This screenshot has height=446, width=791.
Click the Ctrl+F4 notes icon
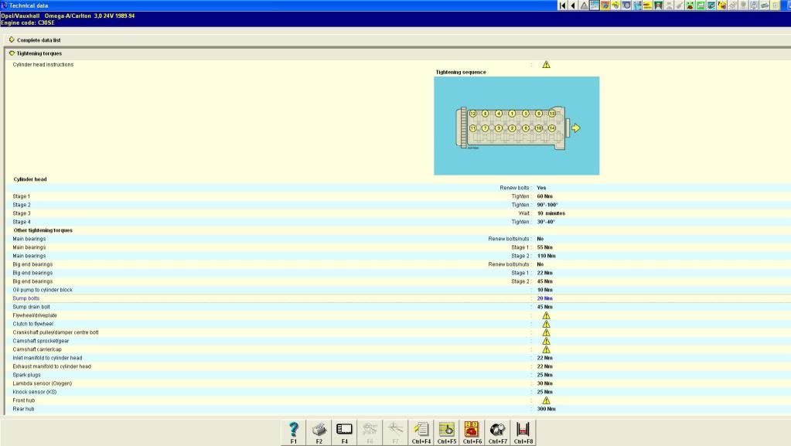[x=421, y=431]
